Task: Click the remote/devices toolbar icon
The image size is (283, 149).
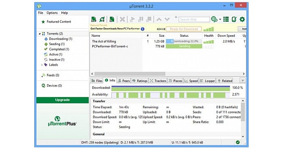Action: [234, 19]
